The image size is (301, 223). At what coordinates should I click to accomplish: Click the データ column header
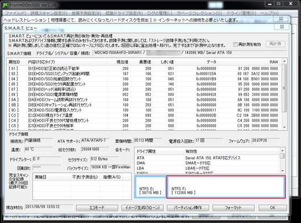[197, 62]
